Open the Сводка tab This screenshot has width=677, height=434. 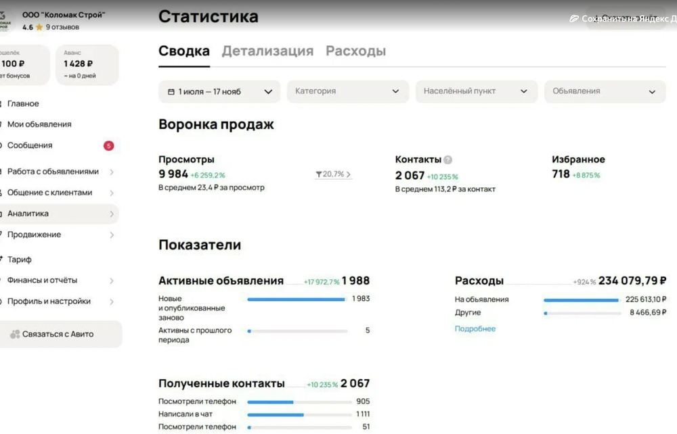184,51
